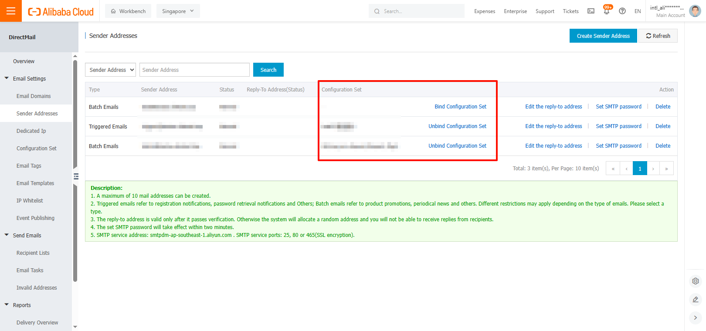
Task: Open Invalid Addresses page
Action: [x=36, y=287]
